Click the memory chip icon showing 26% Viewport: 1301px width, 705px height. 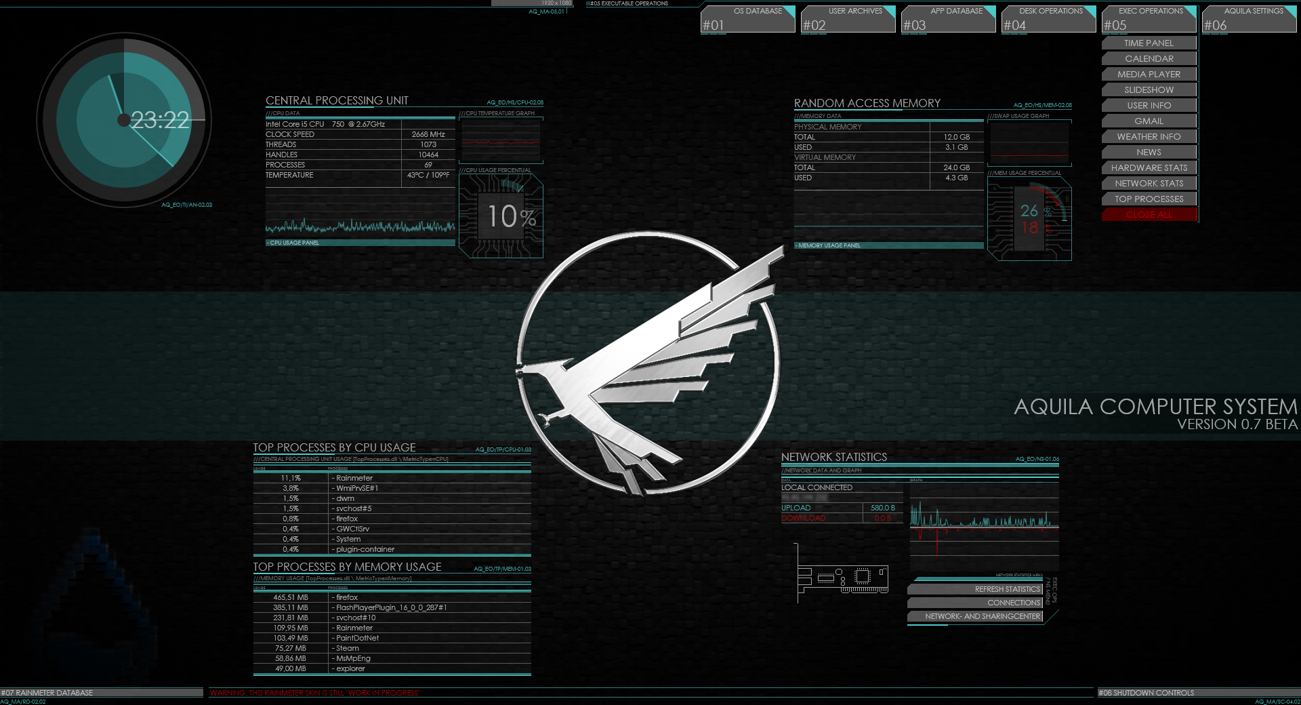coord(1029,217)
